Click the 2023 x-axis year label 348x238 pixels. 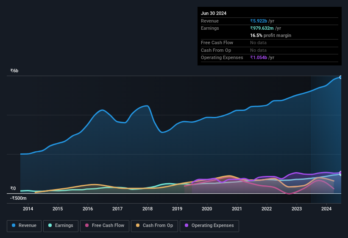point(297,209)
